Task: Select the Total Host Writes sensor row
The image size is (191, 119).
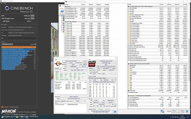Action: pyautogui.click(x=158, y=104)
